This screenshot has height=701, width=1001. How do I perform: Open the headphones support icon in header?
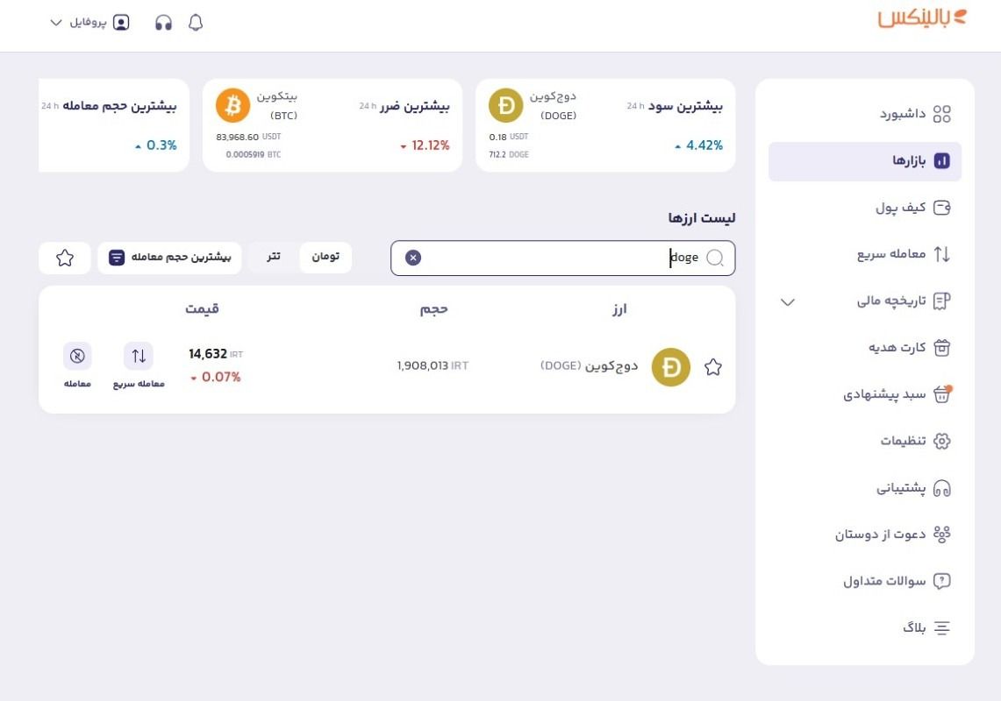coord(163,23)
